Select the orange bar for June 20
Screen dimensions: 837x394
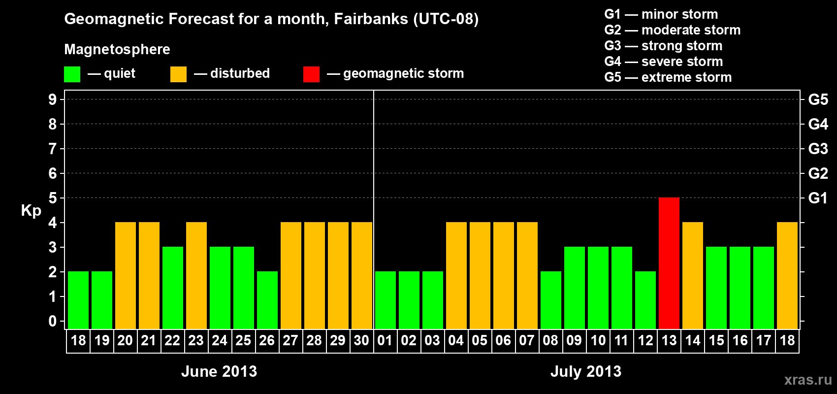tap(126, 276)
